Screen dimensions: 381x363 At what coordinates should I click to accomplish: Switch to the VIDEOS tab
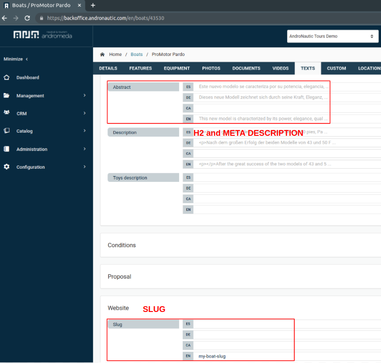[281, 68]
